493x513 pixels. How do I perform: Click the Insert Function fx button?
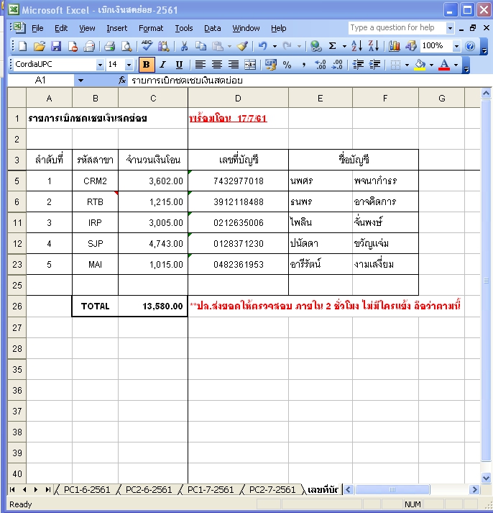click(x=122, y=80)
